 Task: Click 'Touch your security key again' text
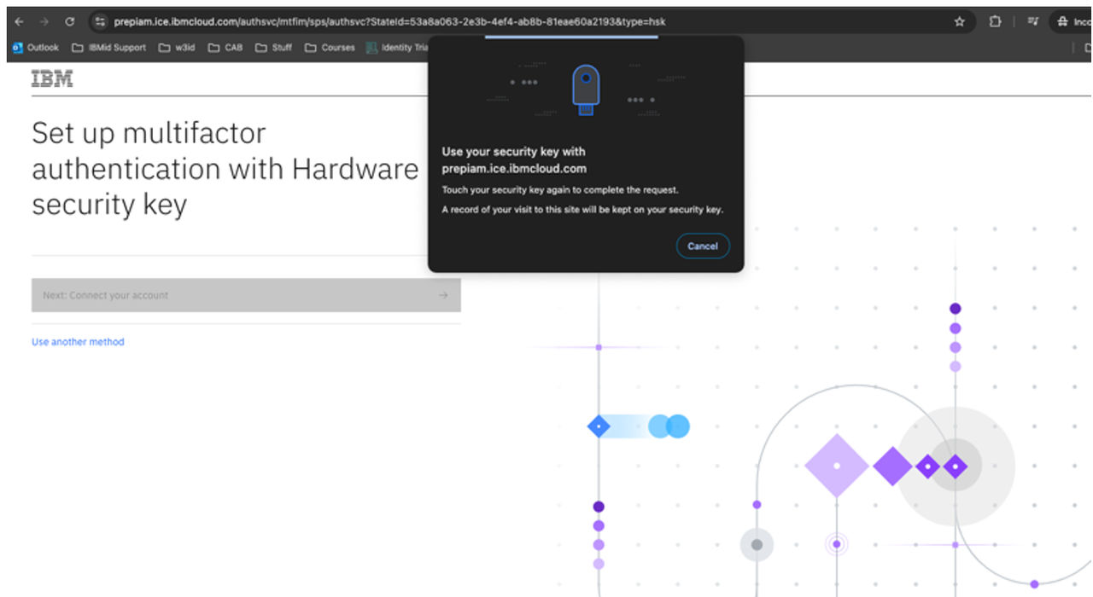click(560, 190)
